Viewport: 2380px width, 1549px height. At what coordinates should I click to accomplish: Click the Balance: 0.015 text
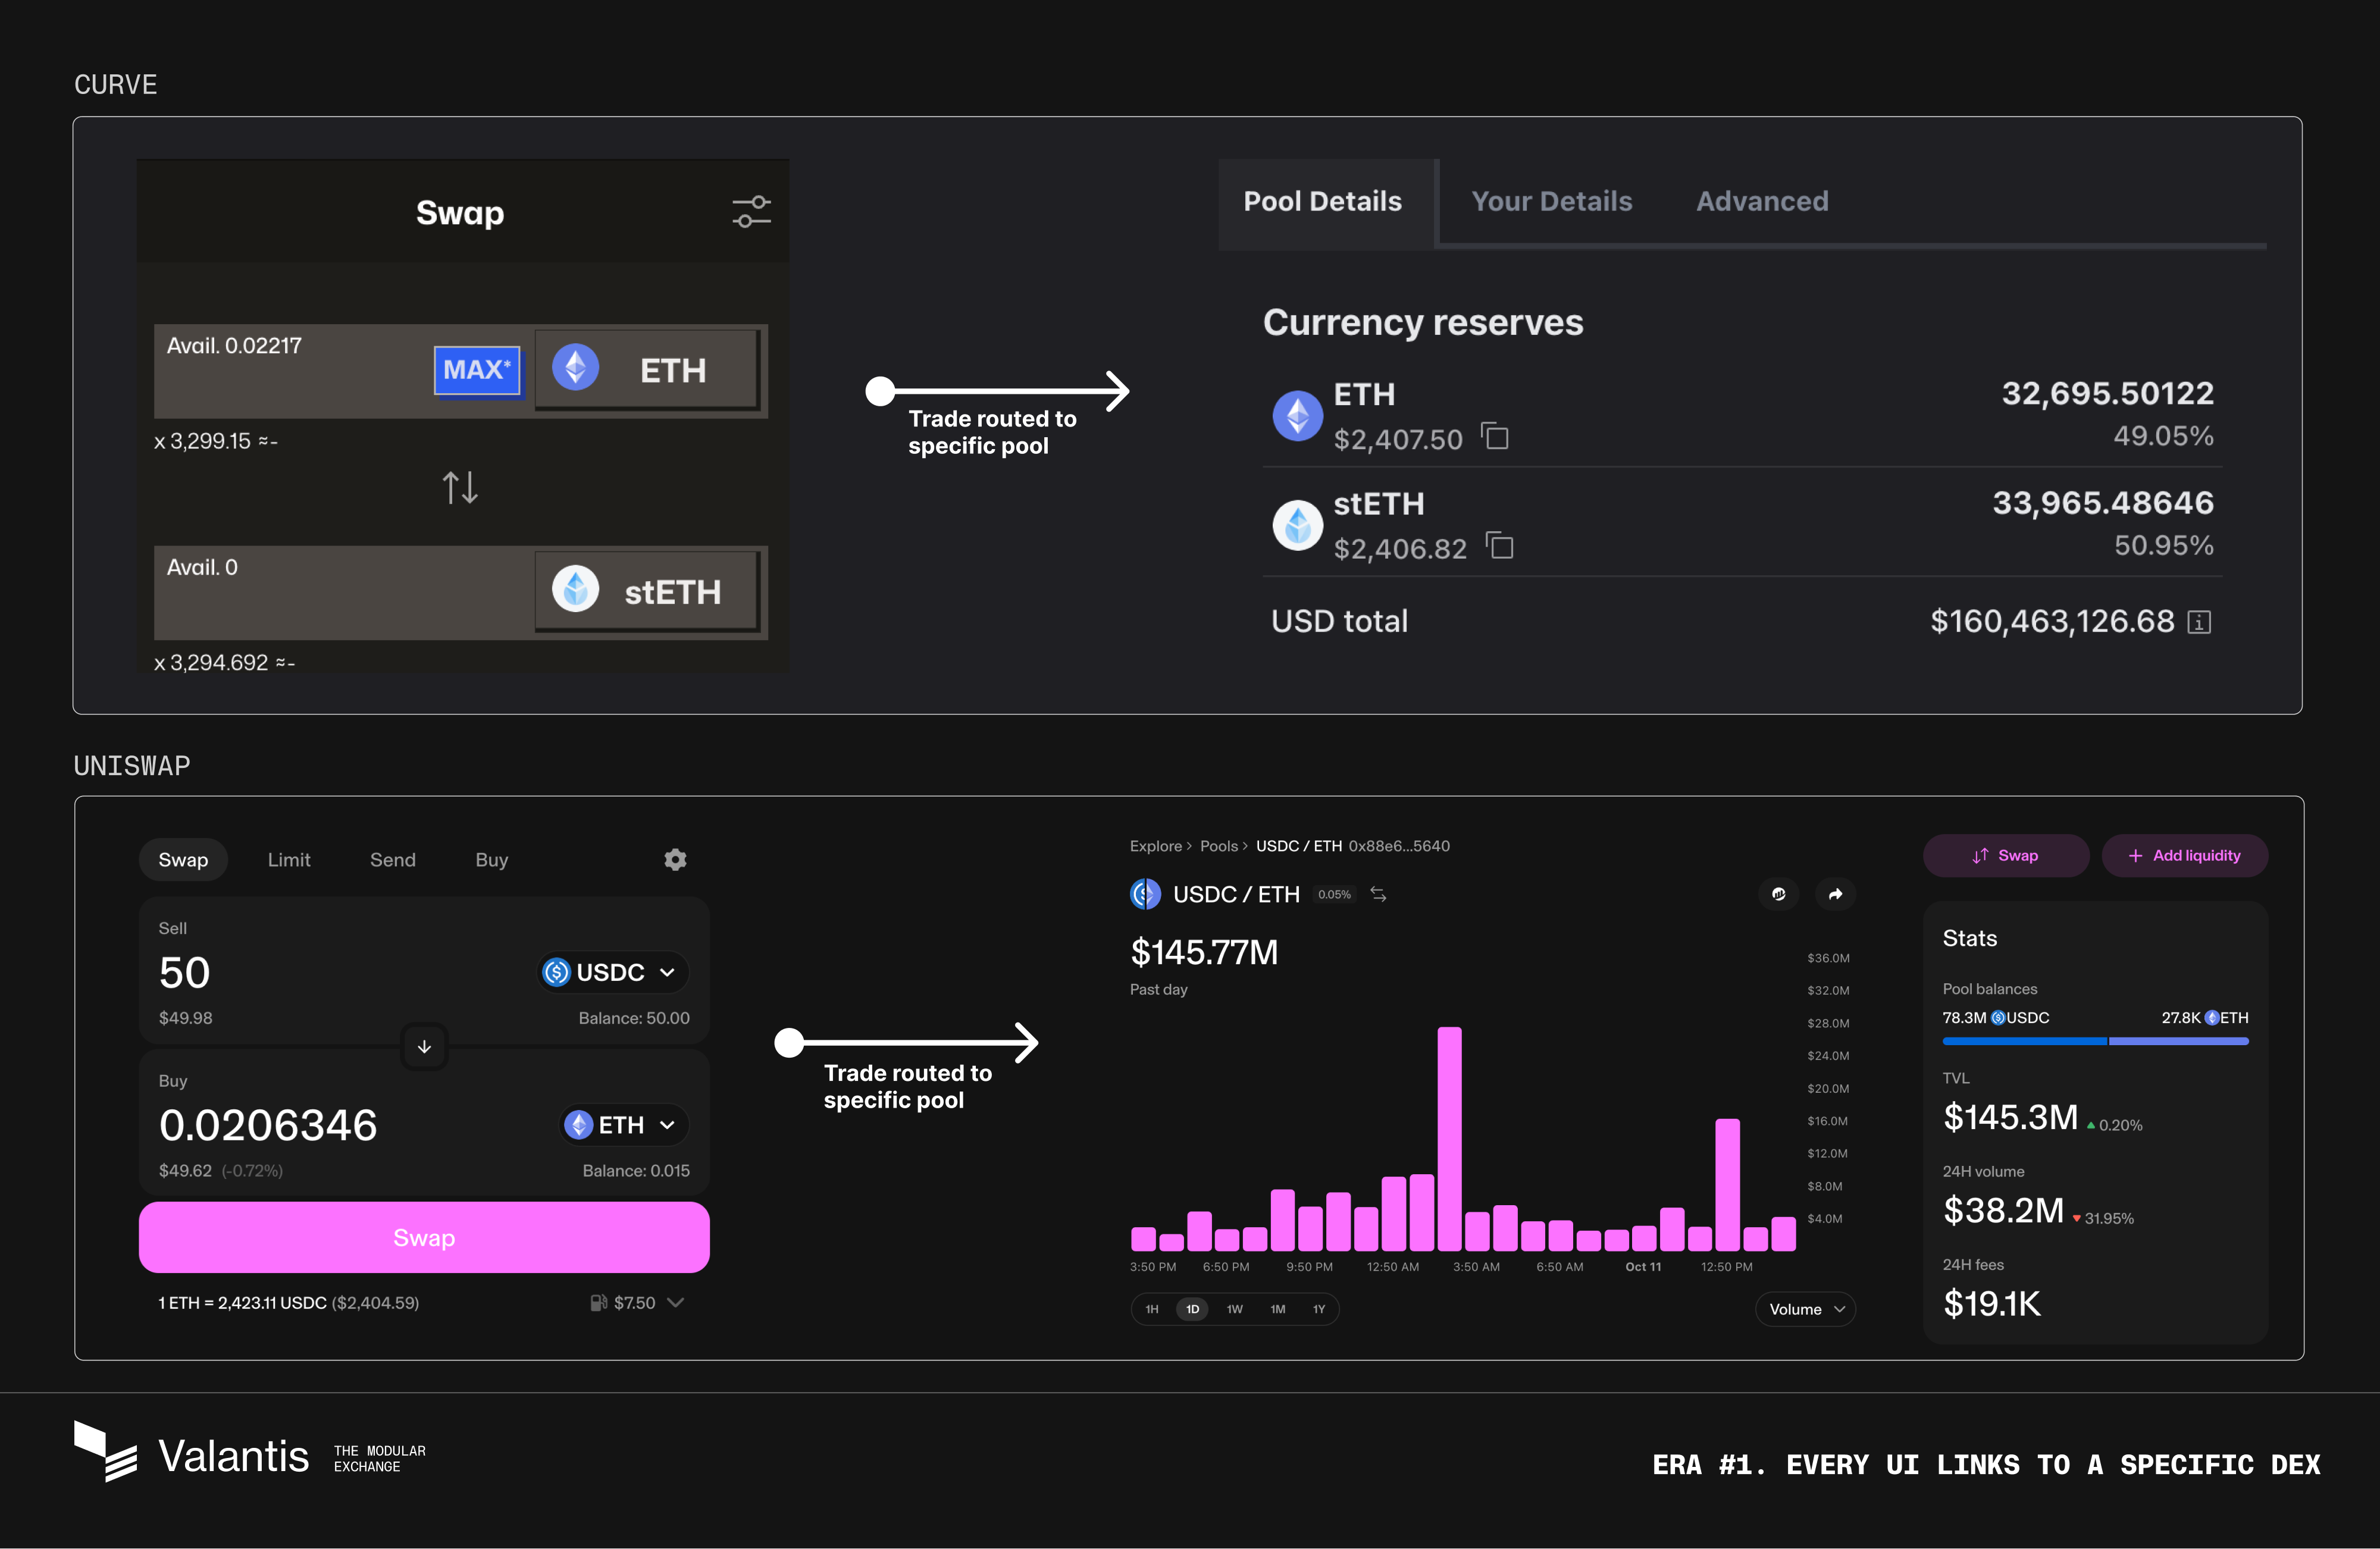[636, 1171]
